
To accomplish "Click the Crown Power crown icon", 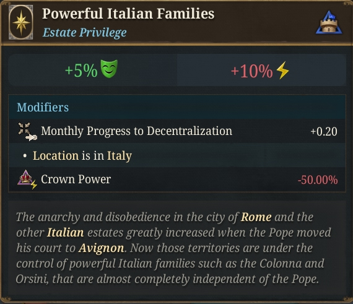I will pos(27,180).
